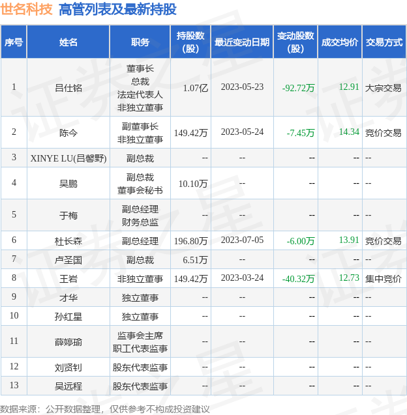Image resolution: width=407 pixels, height=415 pixels.
Task: Click 陈今's 竞价交易 cell
Action: tap(383, 133)
